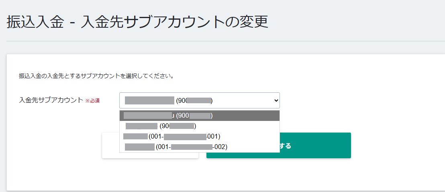
Task: Select the highlighted first (900 option
Action: pyautogui.click(x=199, y=116)
